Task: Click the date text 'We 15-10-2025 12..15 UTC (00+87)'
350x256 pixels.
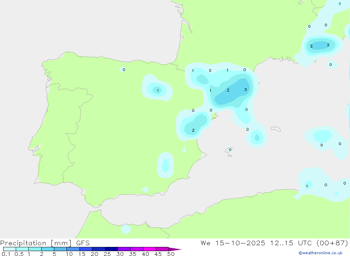Action: [274, 243]
